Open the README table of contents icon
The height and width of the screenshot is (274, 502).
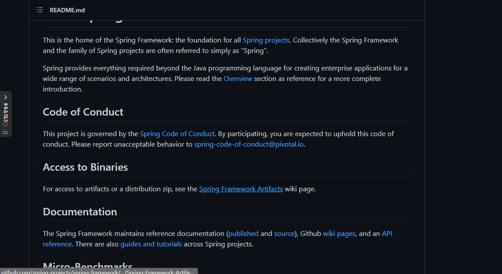point(39,10)
